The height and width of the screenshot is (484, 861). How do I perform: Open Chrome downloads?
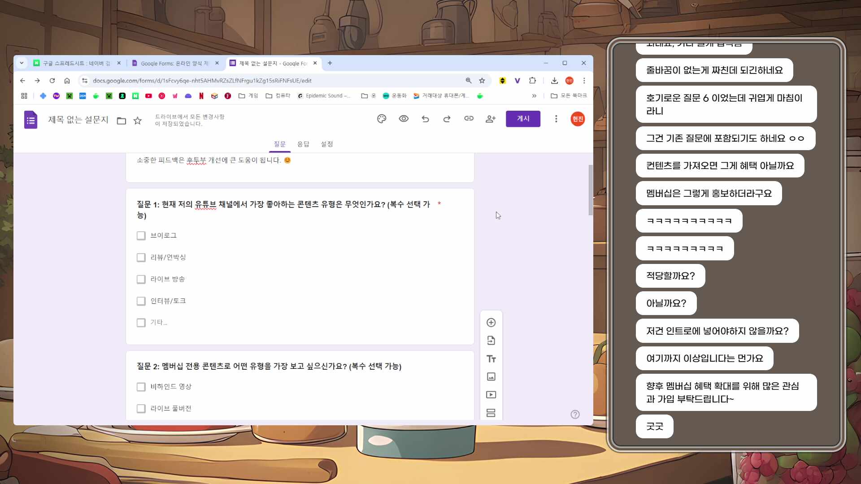click(554, 81)
